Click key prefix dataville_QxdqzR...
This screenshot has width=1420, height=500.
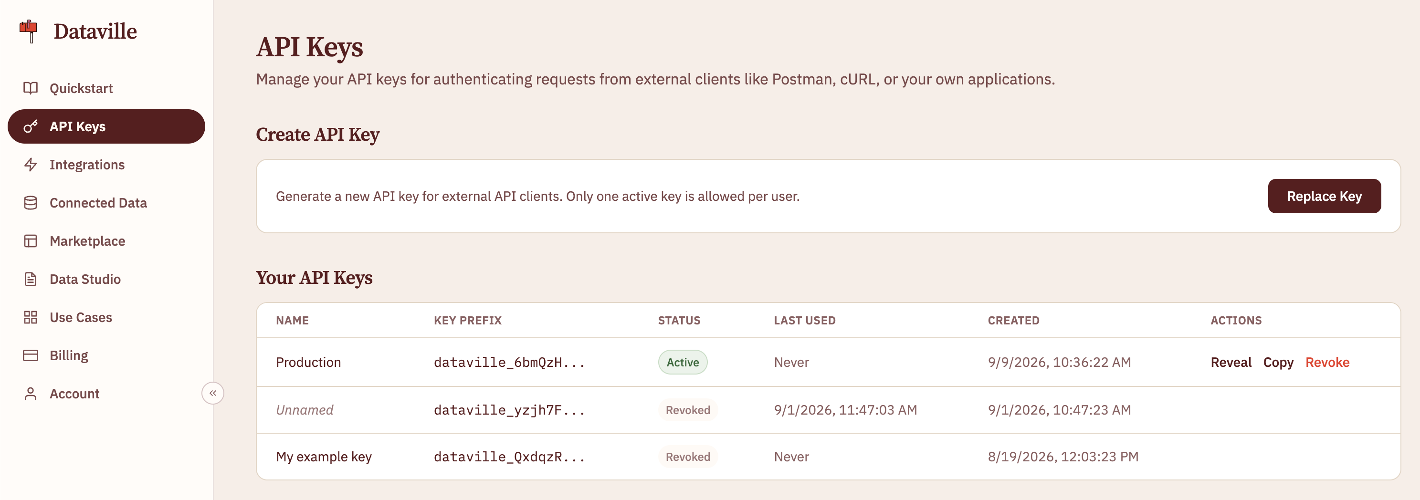(509, 457)
